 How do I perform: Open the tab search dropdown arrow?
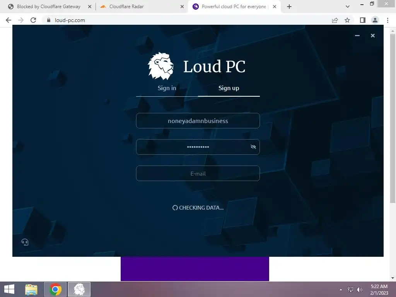click(348, 7)
